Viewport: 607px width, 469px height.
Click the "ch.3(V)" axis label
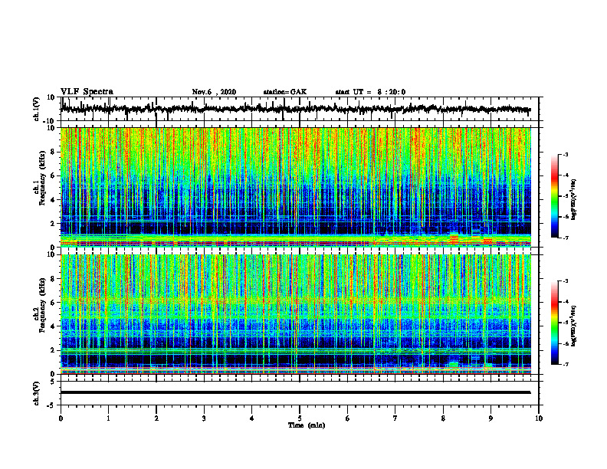click(x=37, y=394)
